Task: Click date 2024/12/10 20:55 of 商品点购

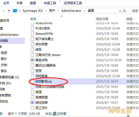Action: [109, 60]
